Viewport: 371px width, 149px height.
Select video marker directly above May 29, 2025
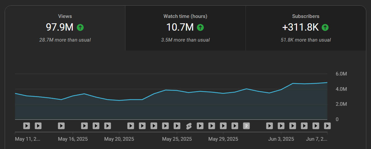click(x=223, y=126)
